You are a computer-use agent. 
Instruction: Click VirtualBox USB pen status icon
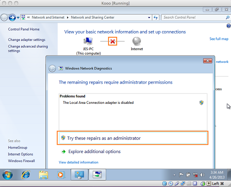(x=177, y=184)
